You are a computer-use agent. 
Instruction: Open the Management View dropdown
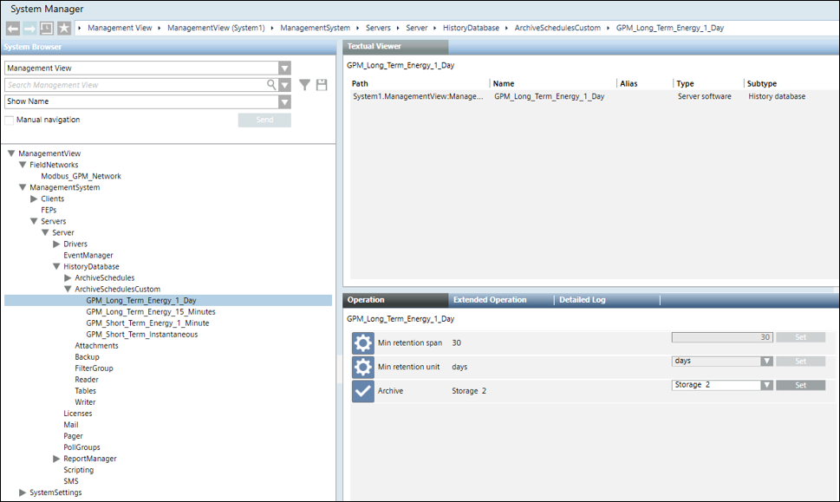tap(284, 68)
